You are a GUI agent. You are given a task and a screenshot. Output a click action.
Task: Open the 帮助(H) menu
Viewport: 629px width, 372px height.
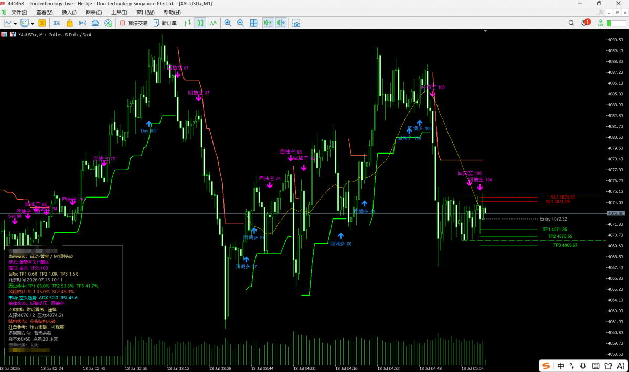(x=172, y=13)
